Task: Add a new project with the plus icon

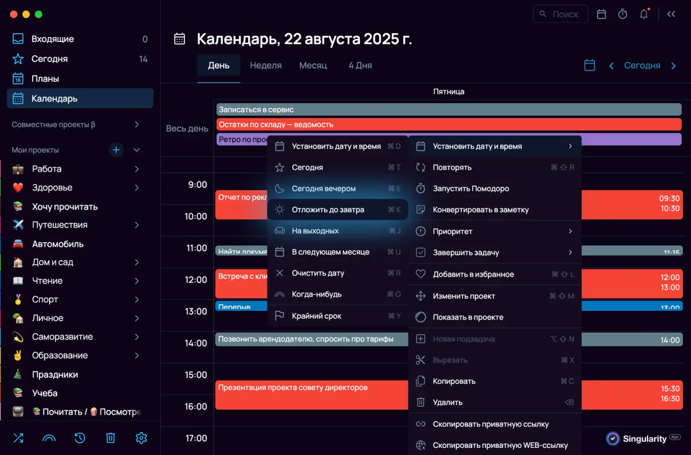Action: 116,150
